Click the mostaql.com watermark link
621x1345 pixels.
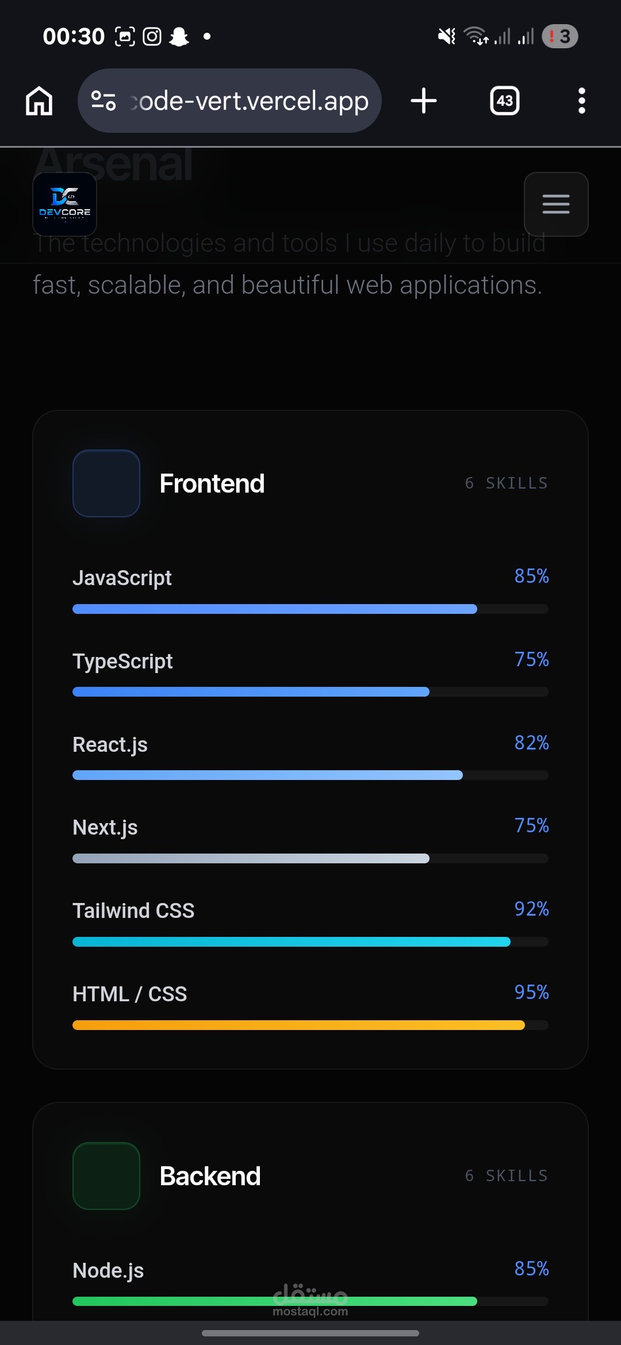click(310, 1300)
